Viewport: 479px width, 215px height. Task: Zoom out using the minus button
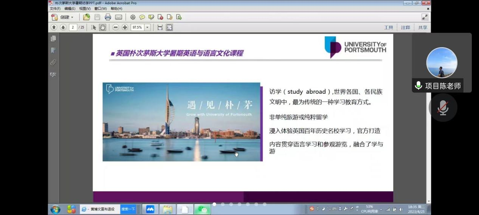[x=115, y=27]
